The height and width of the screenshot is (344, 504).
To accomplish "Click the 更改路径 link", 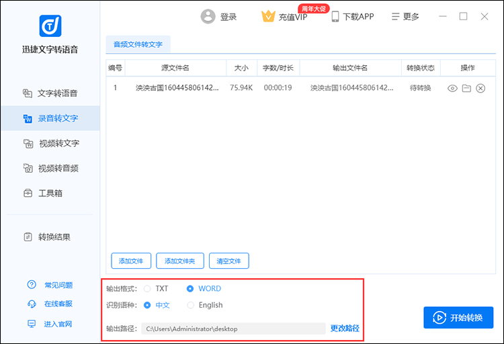I will pos(345,329).
